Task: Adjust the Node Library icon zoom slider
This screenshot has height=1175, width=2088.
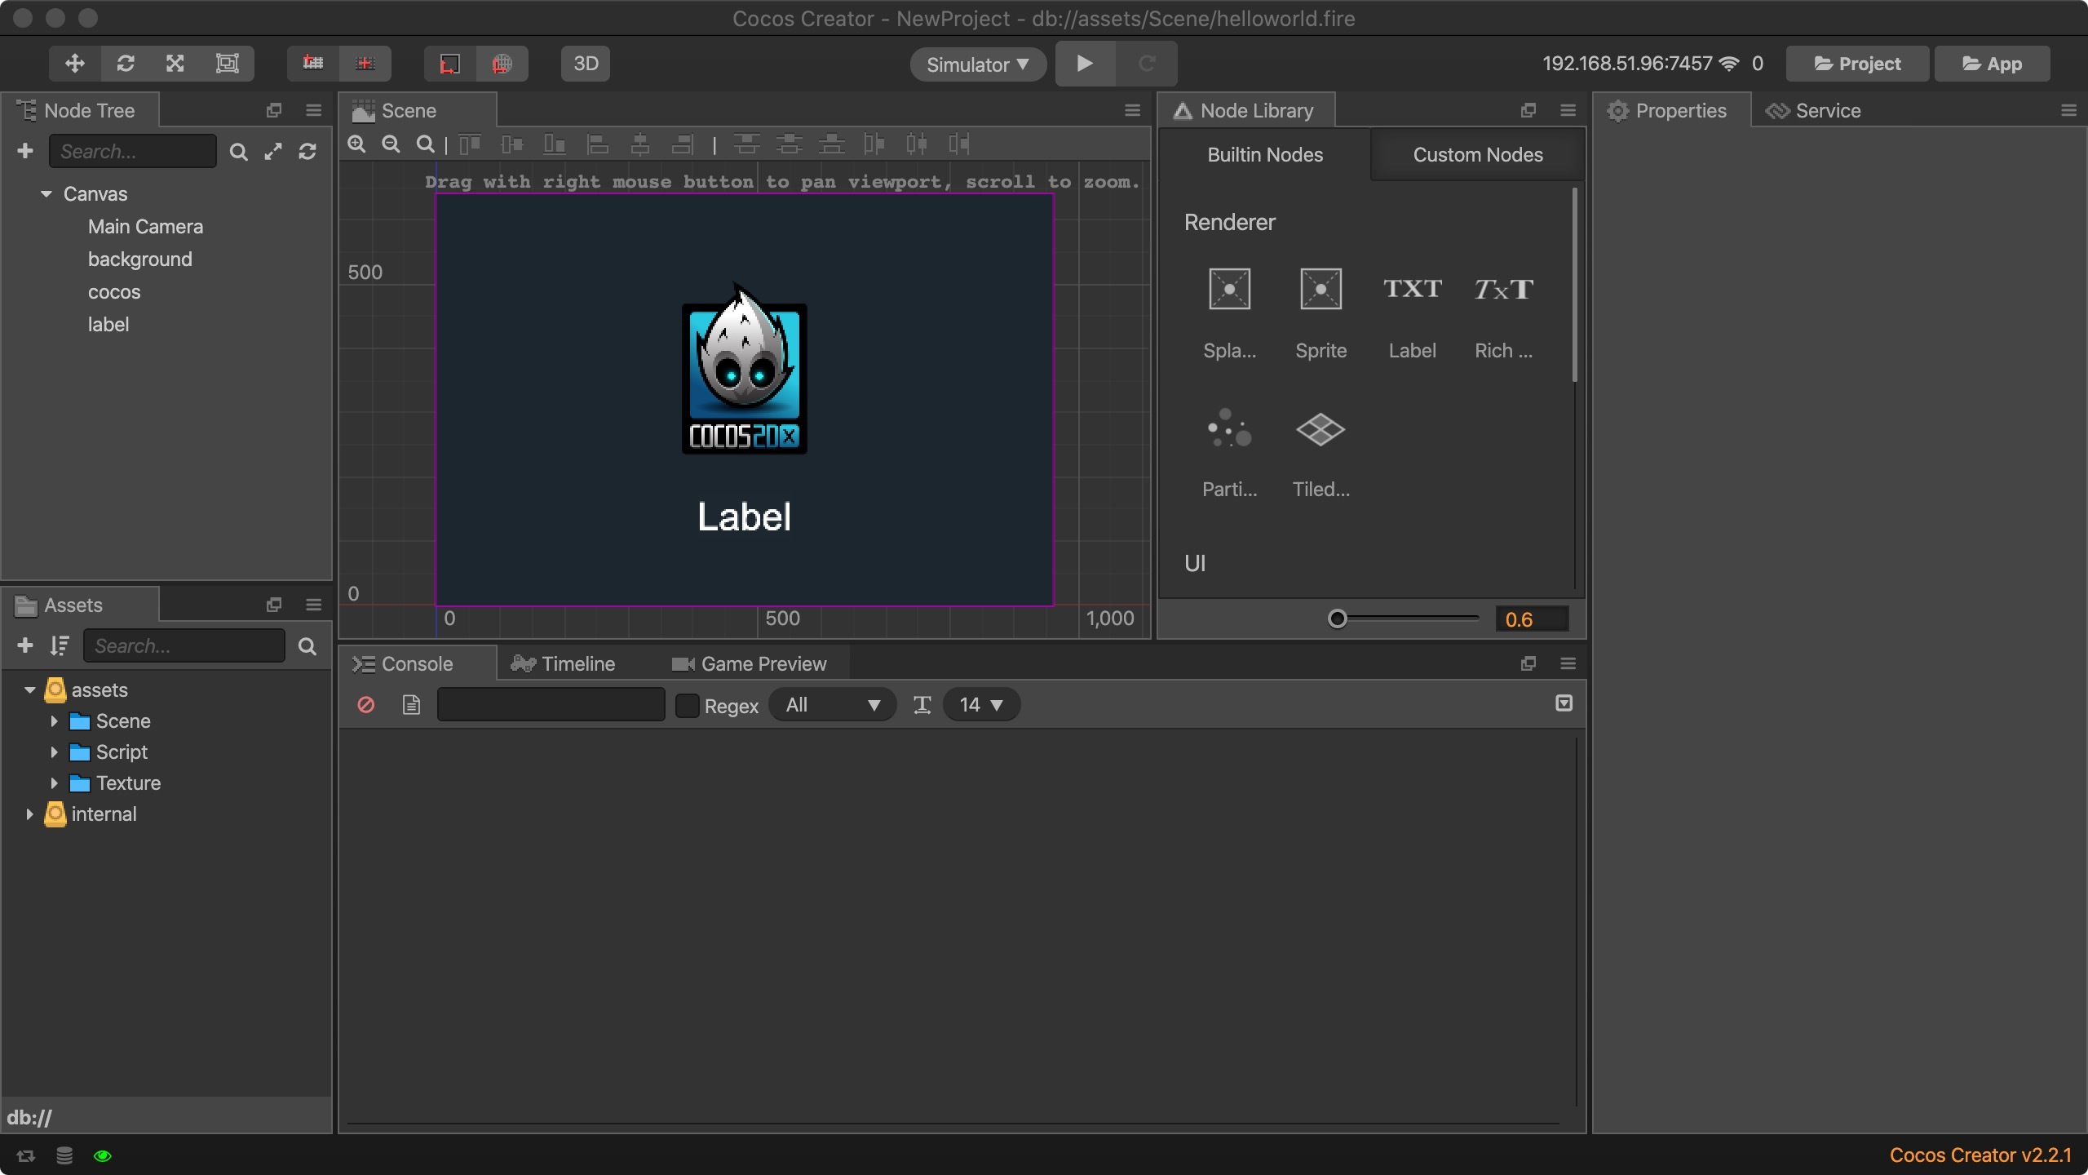Action: [x=1337, y=619]
